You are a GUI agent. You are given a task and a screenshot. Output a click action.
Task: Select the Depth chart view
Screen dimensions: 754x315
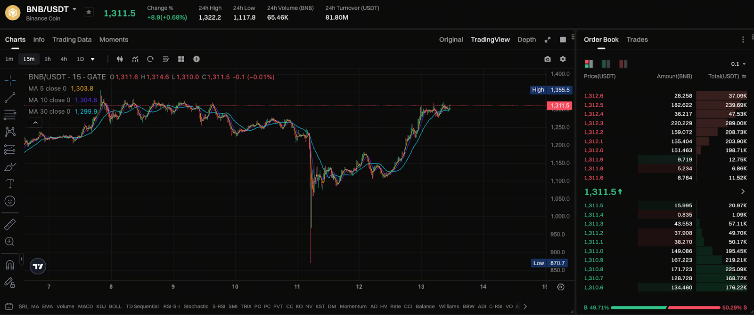526,39
